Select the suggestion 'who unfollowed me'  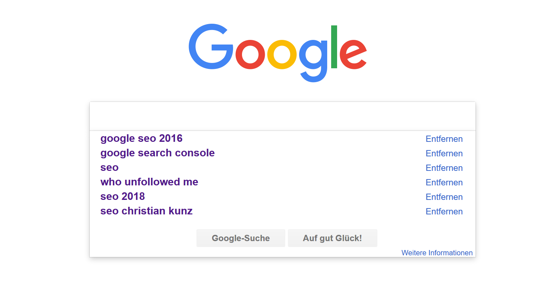tap(149, 182)
